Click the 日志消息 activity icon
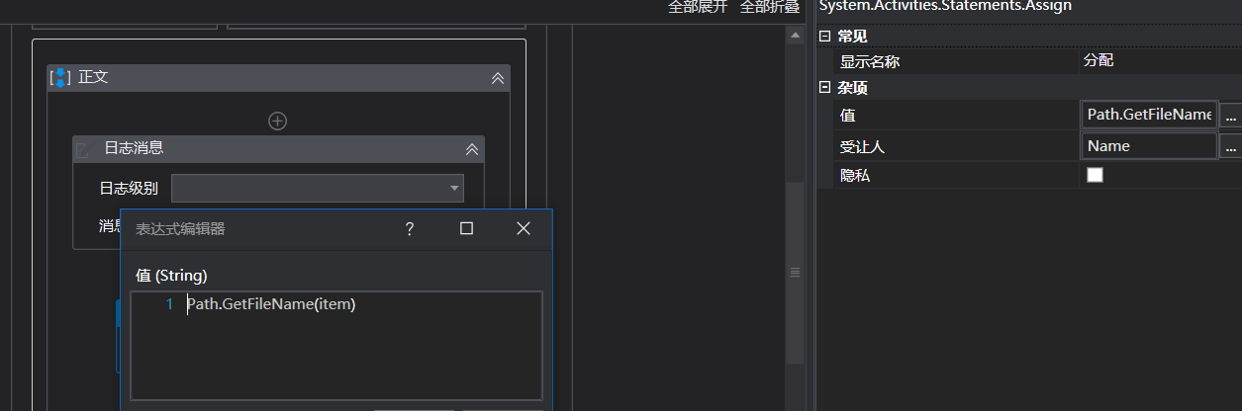Viewport: 1242px width, 411px height. pyautogui.click(x=83, y=149)
